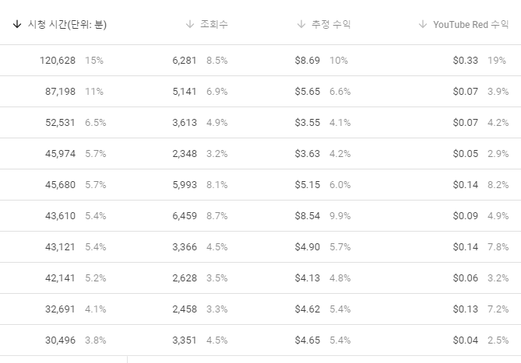The image size is (521, 363).
Task: Select the 5,993 views cell
Action: click(185, 185)
